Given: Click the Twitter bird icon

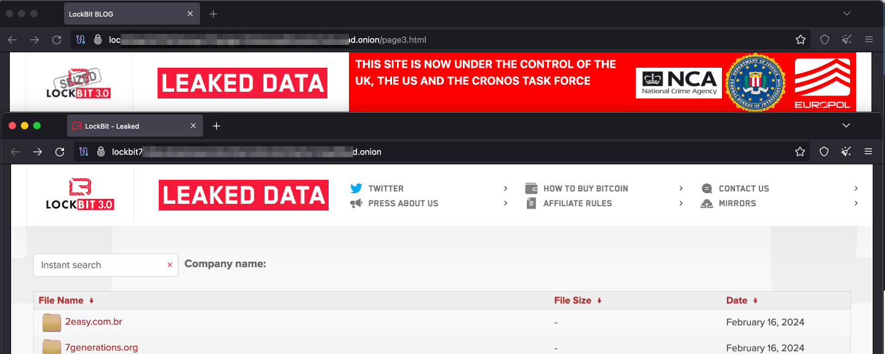Looking at the screenshot, I should pos(356,188).
